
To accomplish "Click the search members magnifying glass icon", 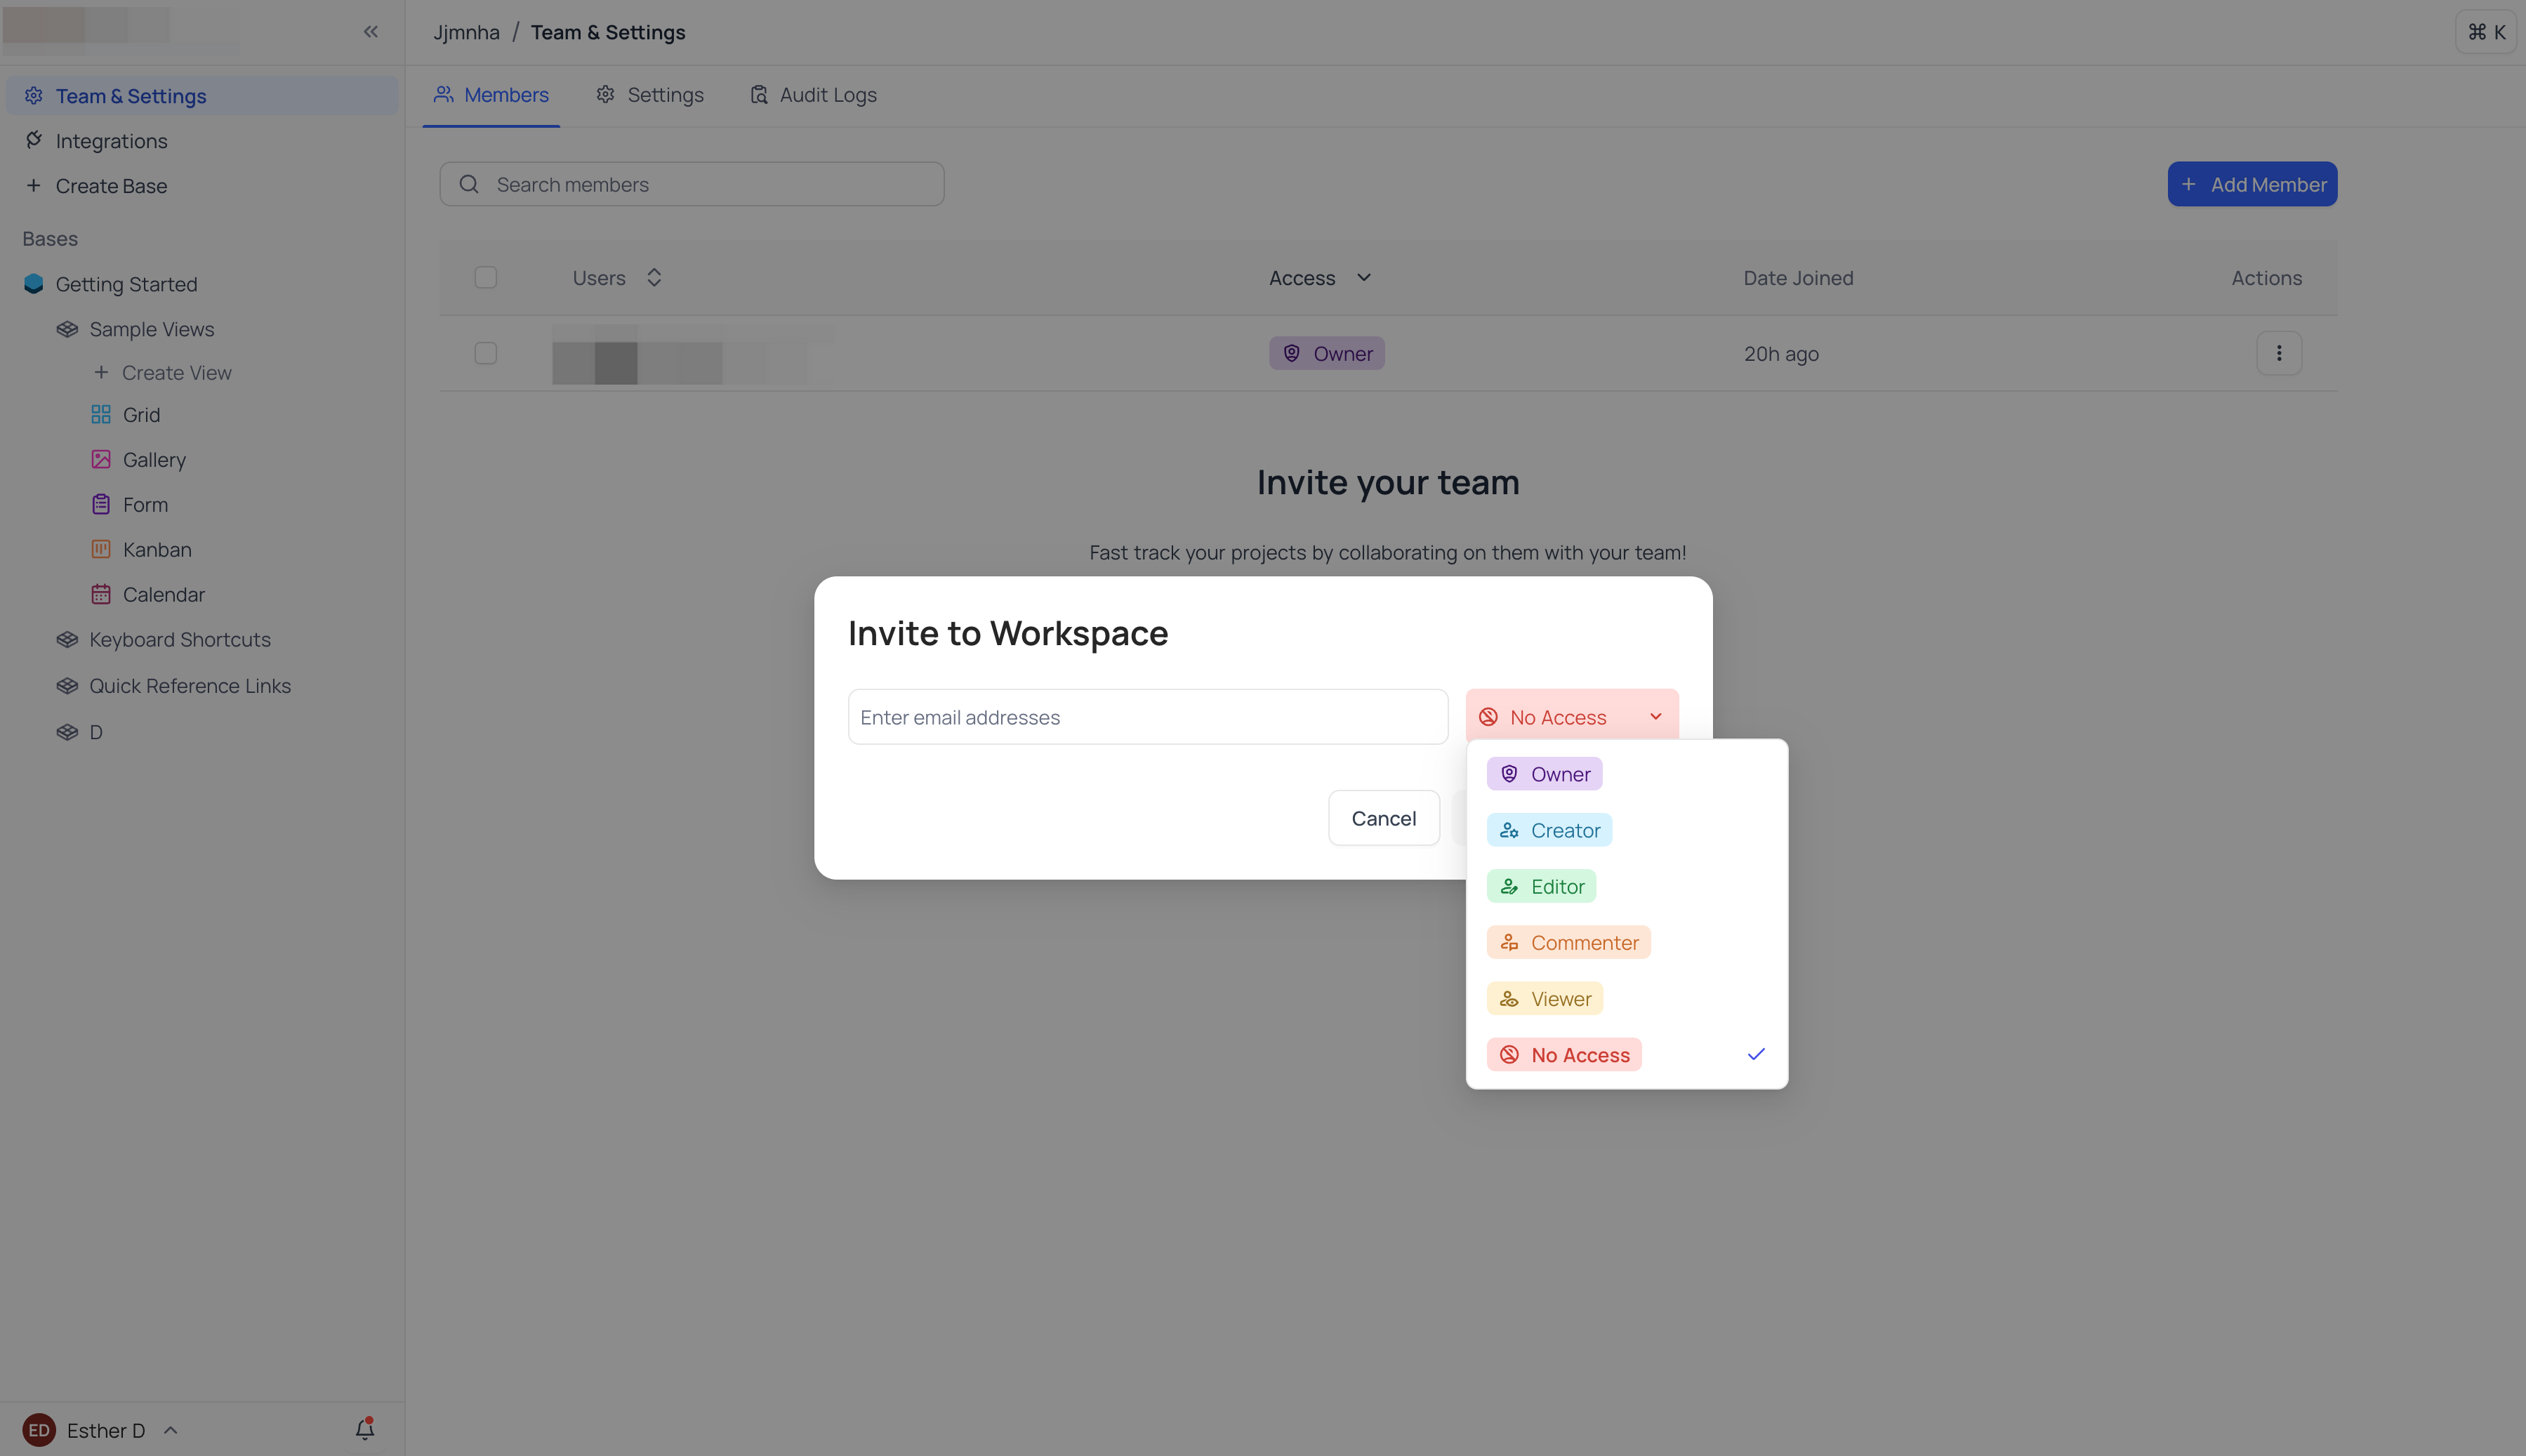I will point(467,184).
